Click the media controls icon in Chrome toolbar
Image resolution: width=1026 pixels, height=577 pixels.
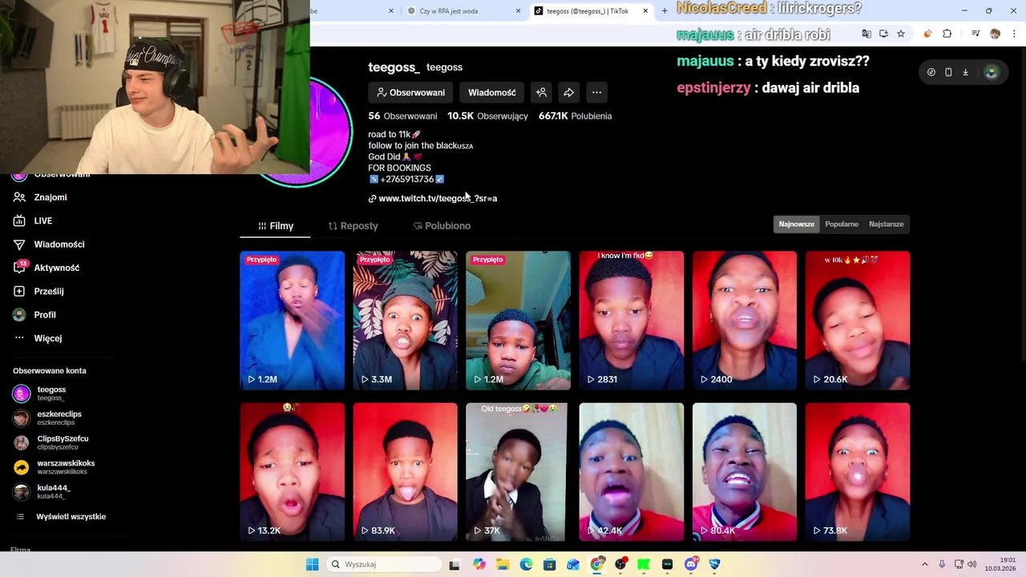(976, 34)
